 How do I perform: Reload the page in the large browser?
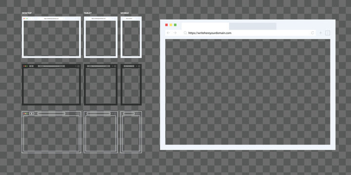(x=312, y=33)
